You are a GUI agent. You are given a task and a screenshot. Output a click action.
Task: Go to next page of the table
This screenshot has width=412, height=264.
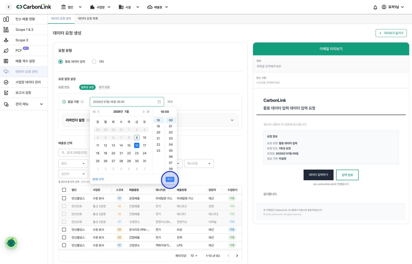(x=237, y=256)
